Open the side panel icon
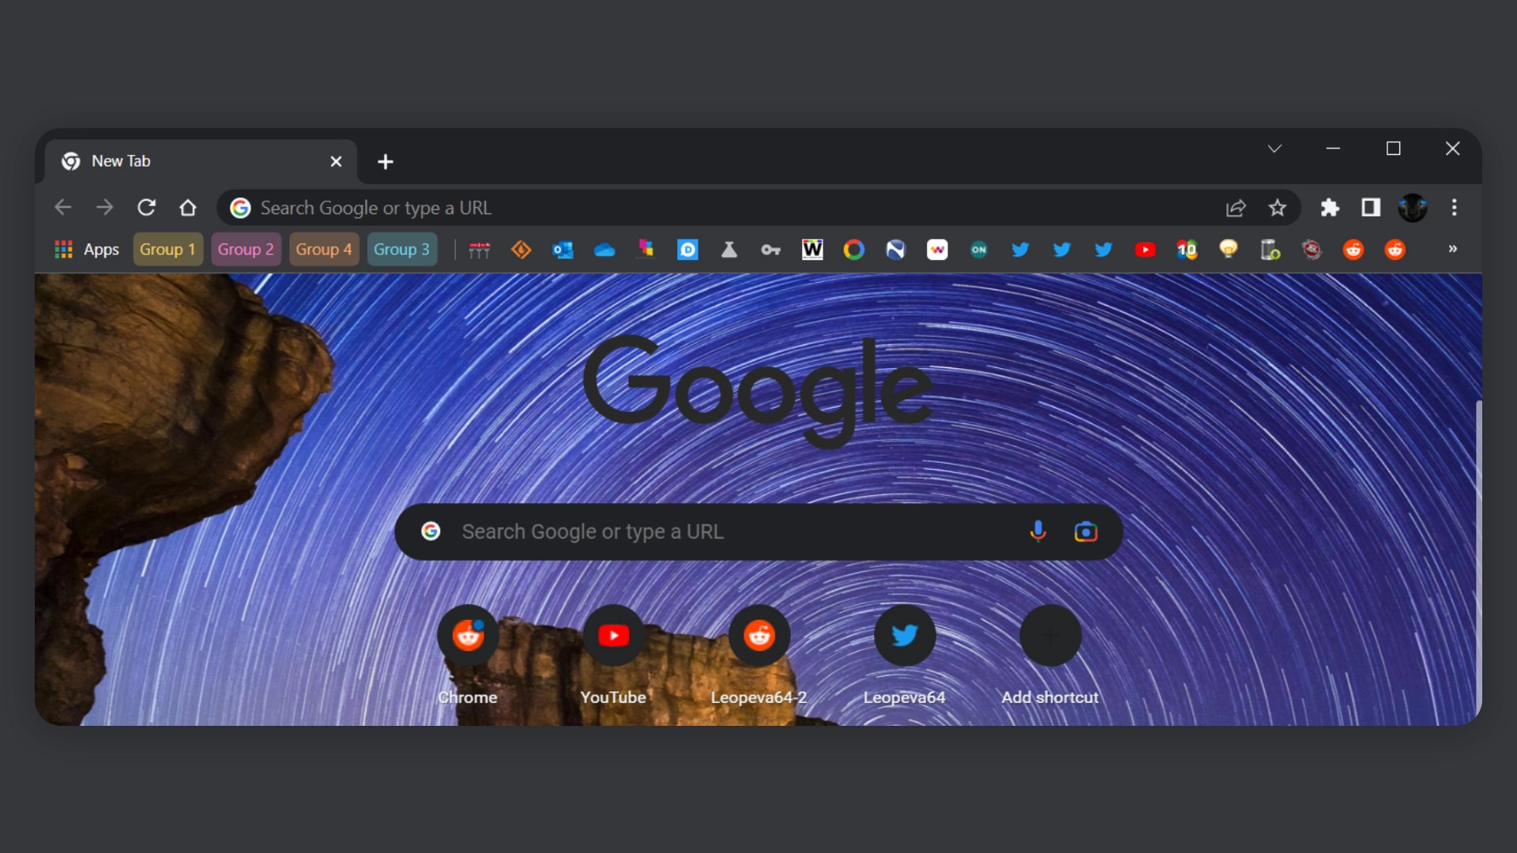Screen dimensions: 1517x853 pos(1371,208)
